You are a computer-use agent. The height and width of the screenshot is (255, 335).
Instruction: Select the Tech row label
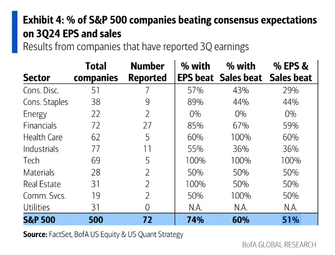tap(32, 161)
